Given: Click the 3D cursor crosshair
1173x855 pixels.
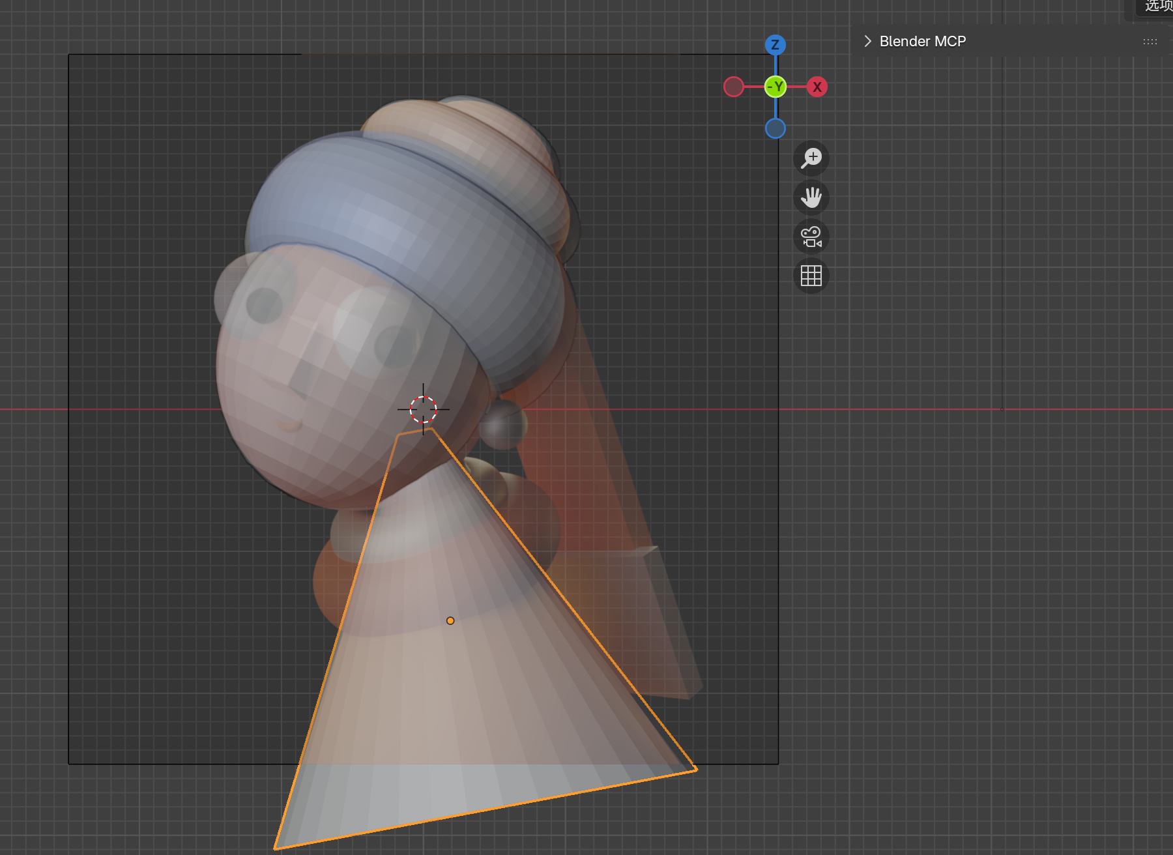Looking at the screenshot, I should coord(424,409).
